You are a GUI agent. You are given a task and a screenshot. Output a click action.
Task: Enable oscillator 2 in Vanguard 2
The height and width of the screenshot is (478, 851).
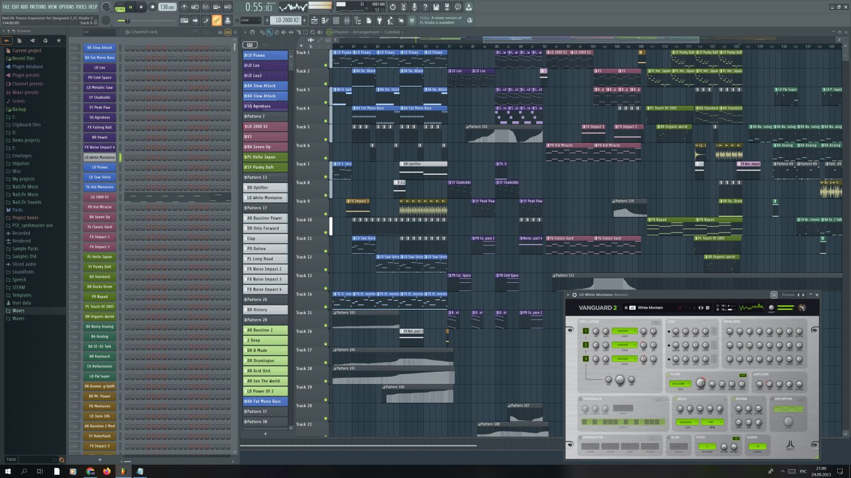coord(586,345)
